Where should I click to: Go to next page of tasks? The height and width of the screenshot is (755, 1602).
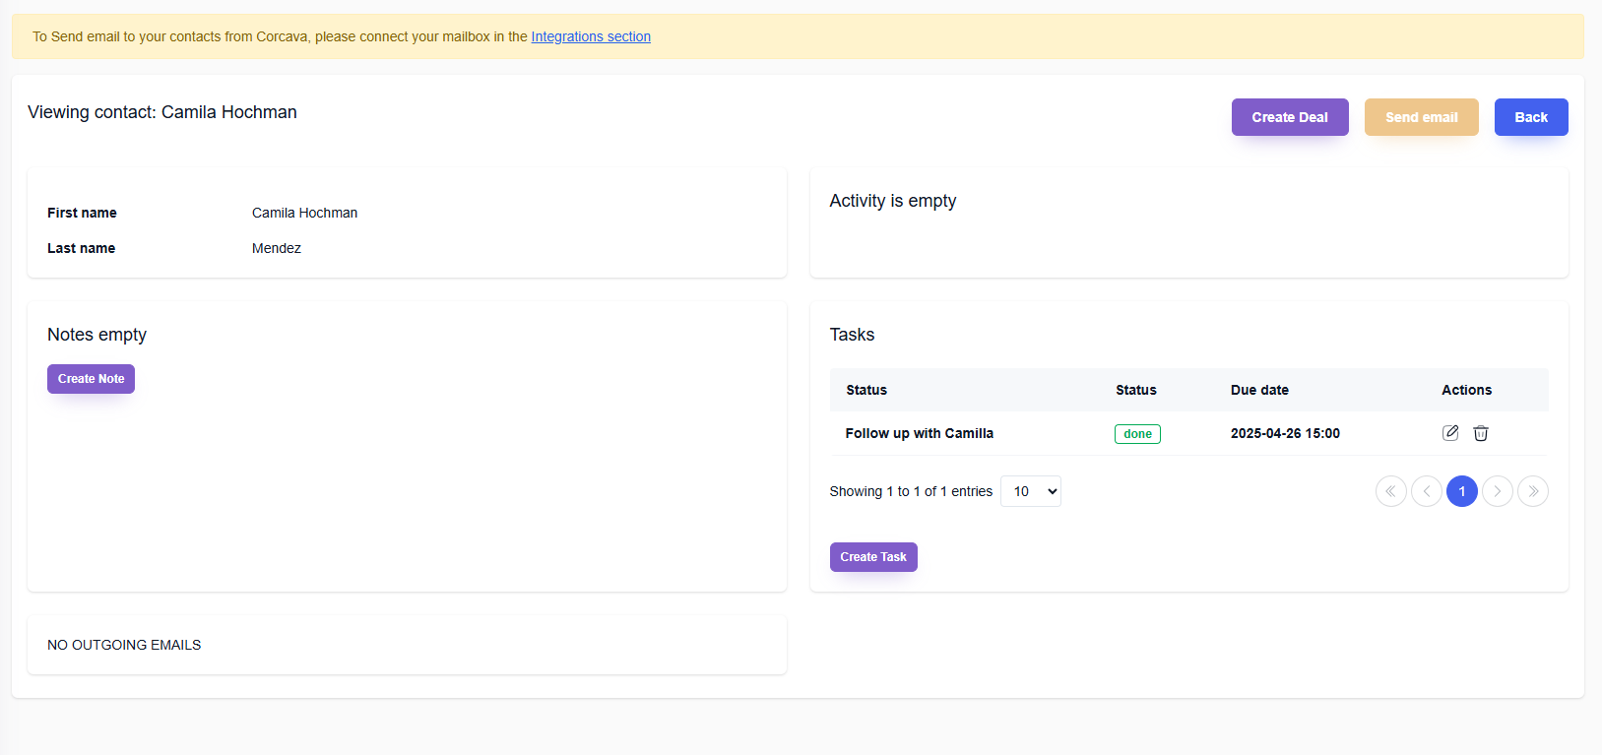coord(1497,491)
